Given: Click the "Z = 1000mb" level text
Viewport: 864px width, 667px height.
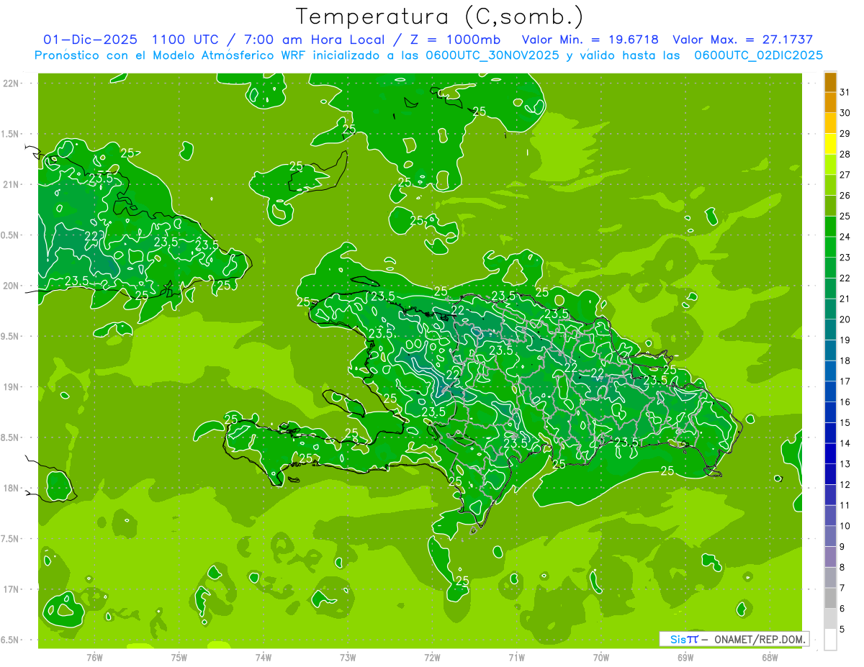Looking at the screenshot, I should pos(454,40).
